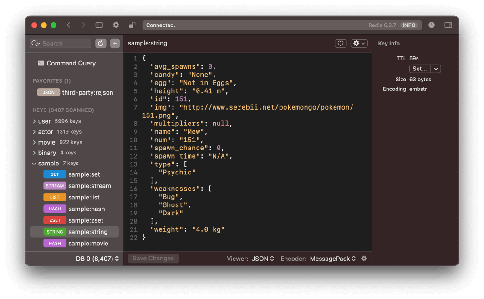484x299 pixels.
Task: Expand the user key group
Action: [34, 121]
